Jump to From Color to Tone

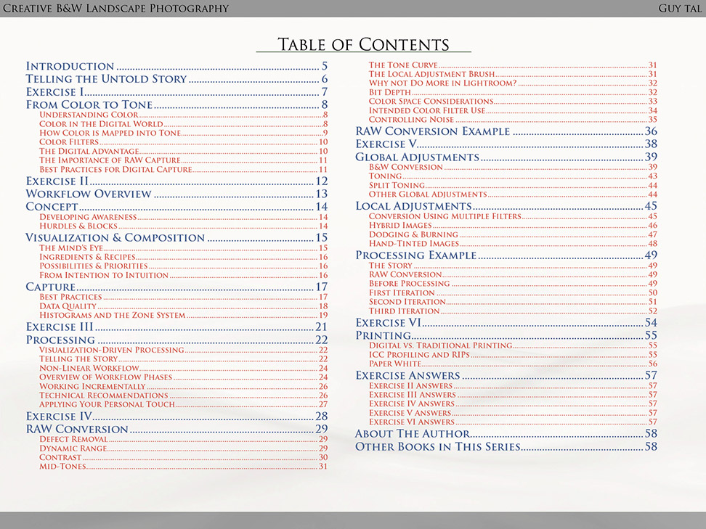click(x=176, y=104)
